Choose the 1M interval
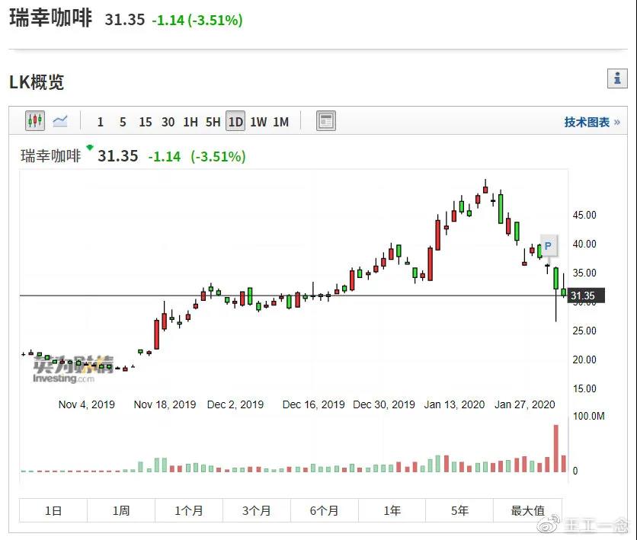The image size is (637, 540). click(280, 122)
